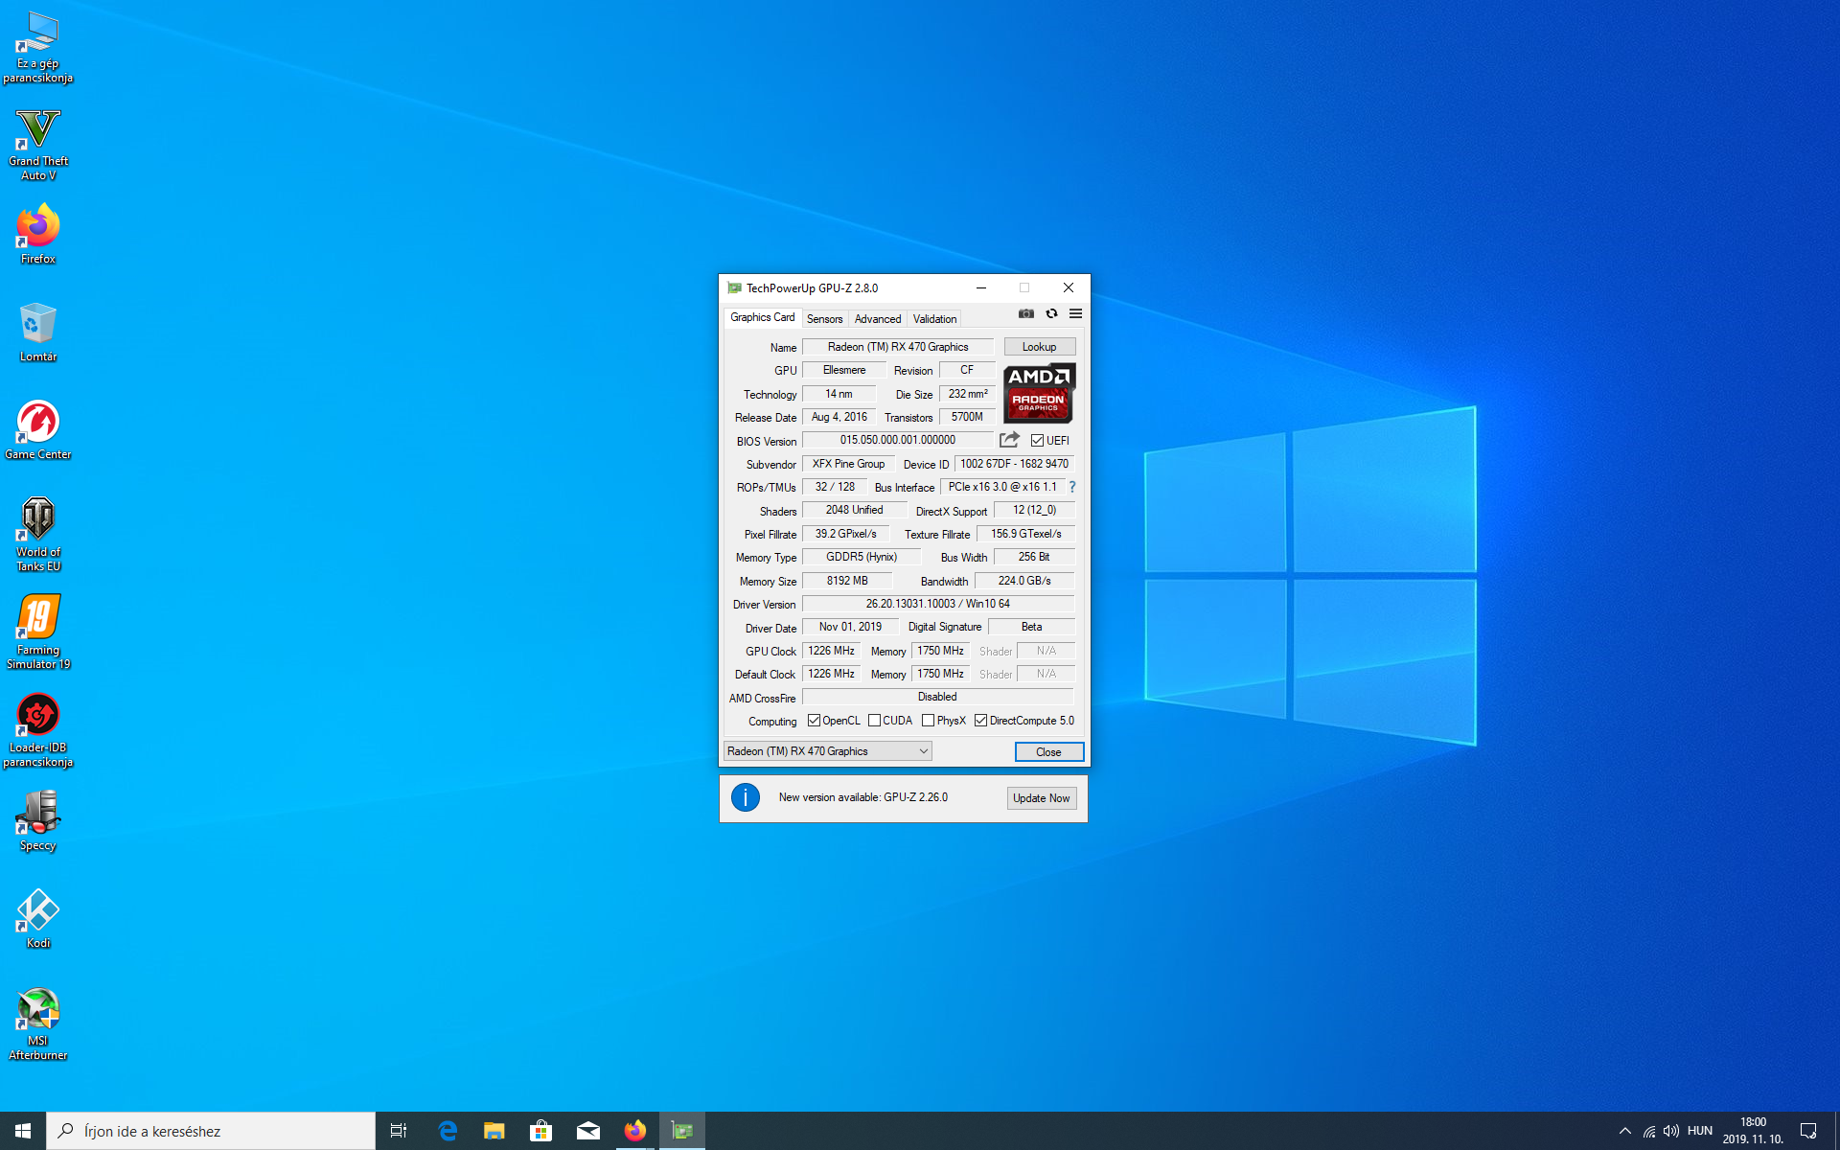The image size is (1840, 1150).
Task: Toggle the UEFI checkbox
Action: pos(1037,441)
